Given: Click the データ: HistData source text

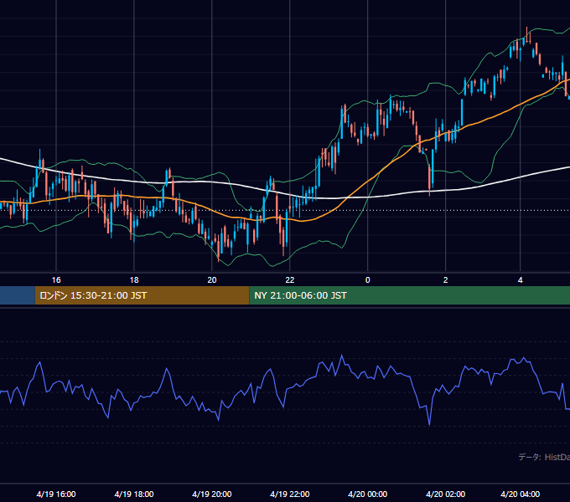Looking at the screenshot, I should click(544, 457).
